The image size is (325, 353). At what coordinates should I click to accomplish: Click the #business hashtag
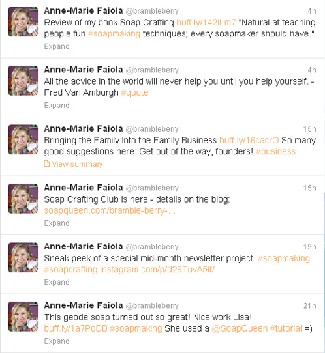(x=275, y=152)
